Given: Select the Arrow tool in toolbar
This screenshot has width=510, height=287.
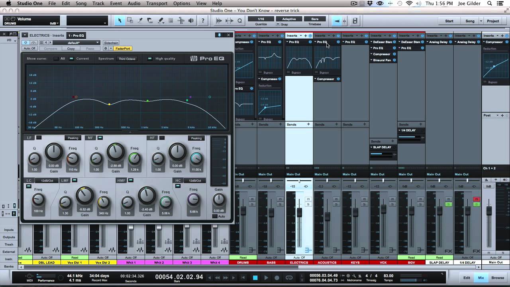Looking at the screenshot, I should 120,21.
